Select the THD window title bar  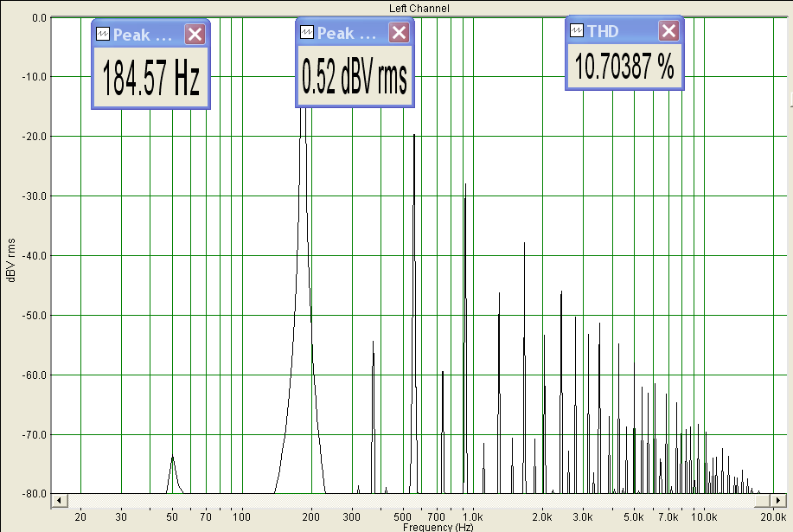click(x=624, y=31)
